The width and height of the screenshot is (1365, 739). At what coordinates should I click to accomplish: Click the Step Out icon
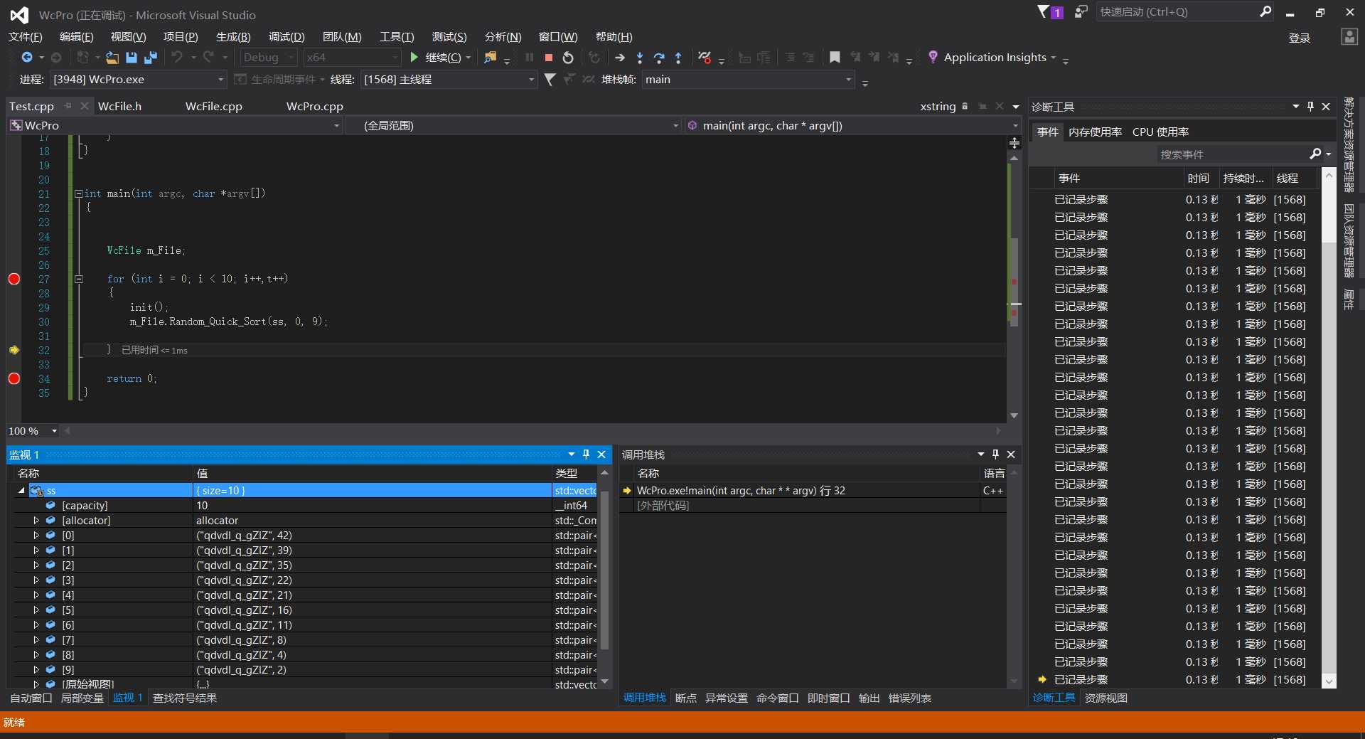(678, 58)
